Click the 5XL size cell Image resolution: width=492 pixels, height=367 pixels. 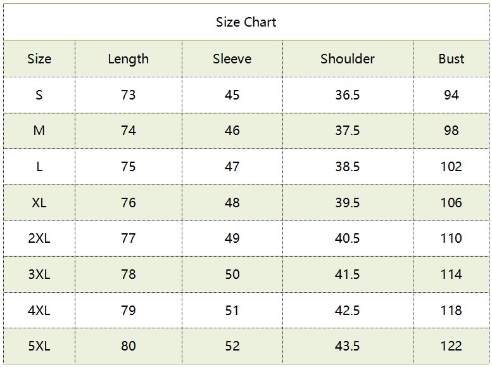tap(39, 346)
